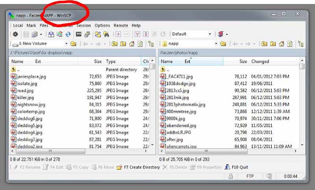Click the Invert Selection icon
This screenshot has height=190, width=315.
click(x=146, y=34)
